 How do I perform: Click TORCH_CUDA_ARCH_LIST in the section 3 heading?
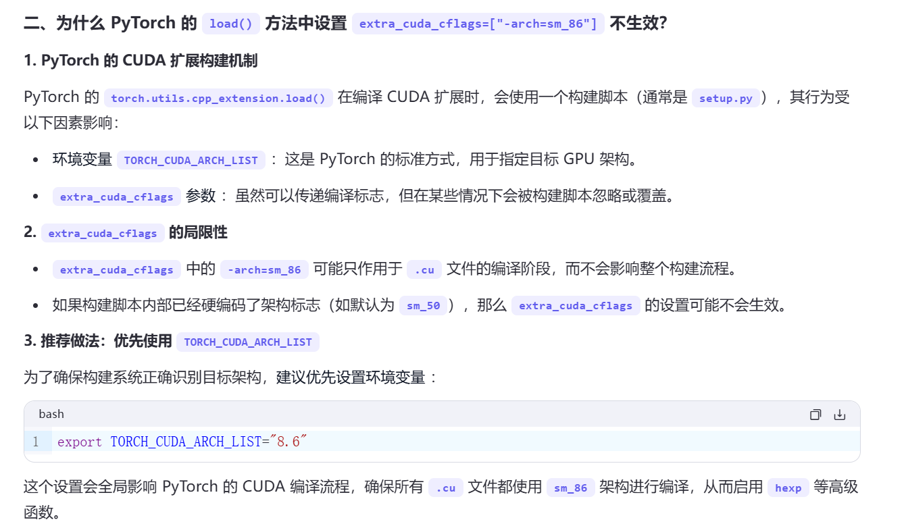pyautogui.click(x=248, y=342)
